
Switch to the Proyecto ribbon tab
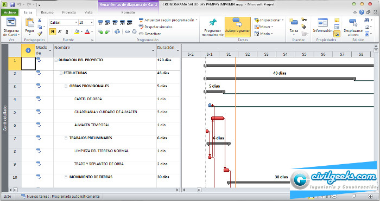pyautogui.click(x=69, y=12)
